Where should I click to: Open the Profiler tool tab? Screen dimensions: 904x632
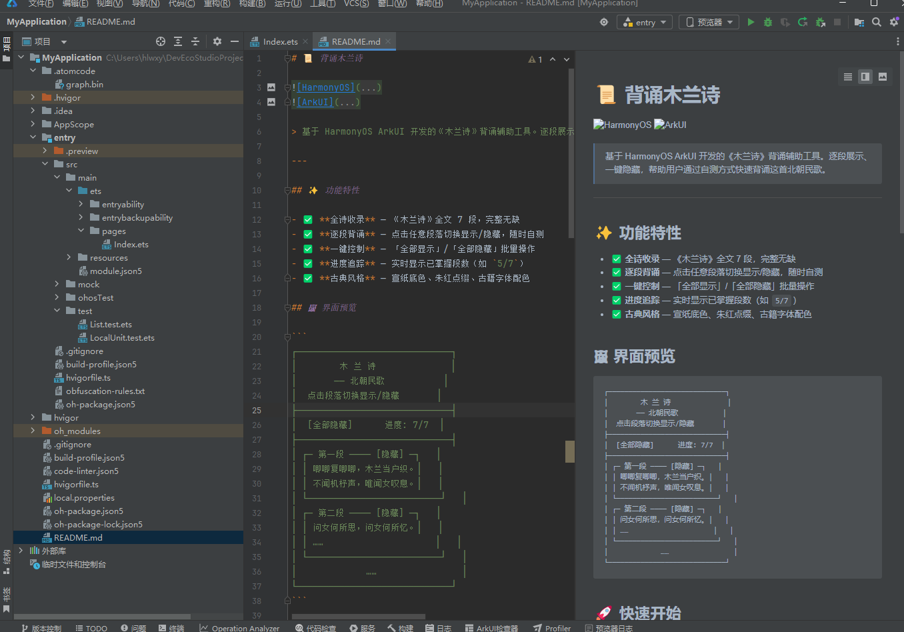point(552,628)
